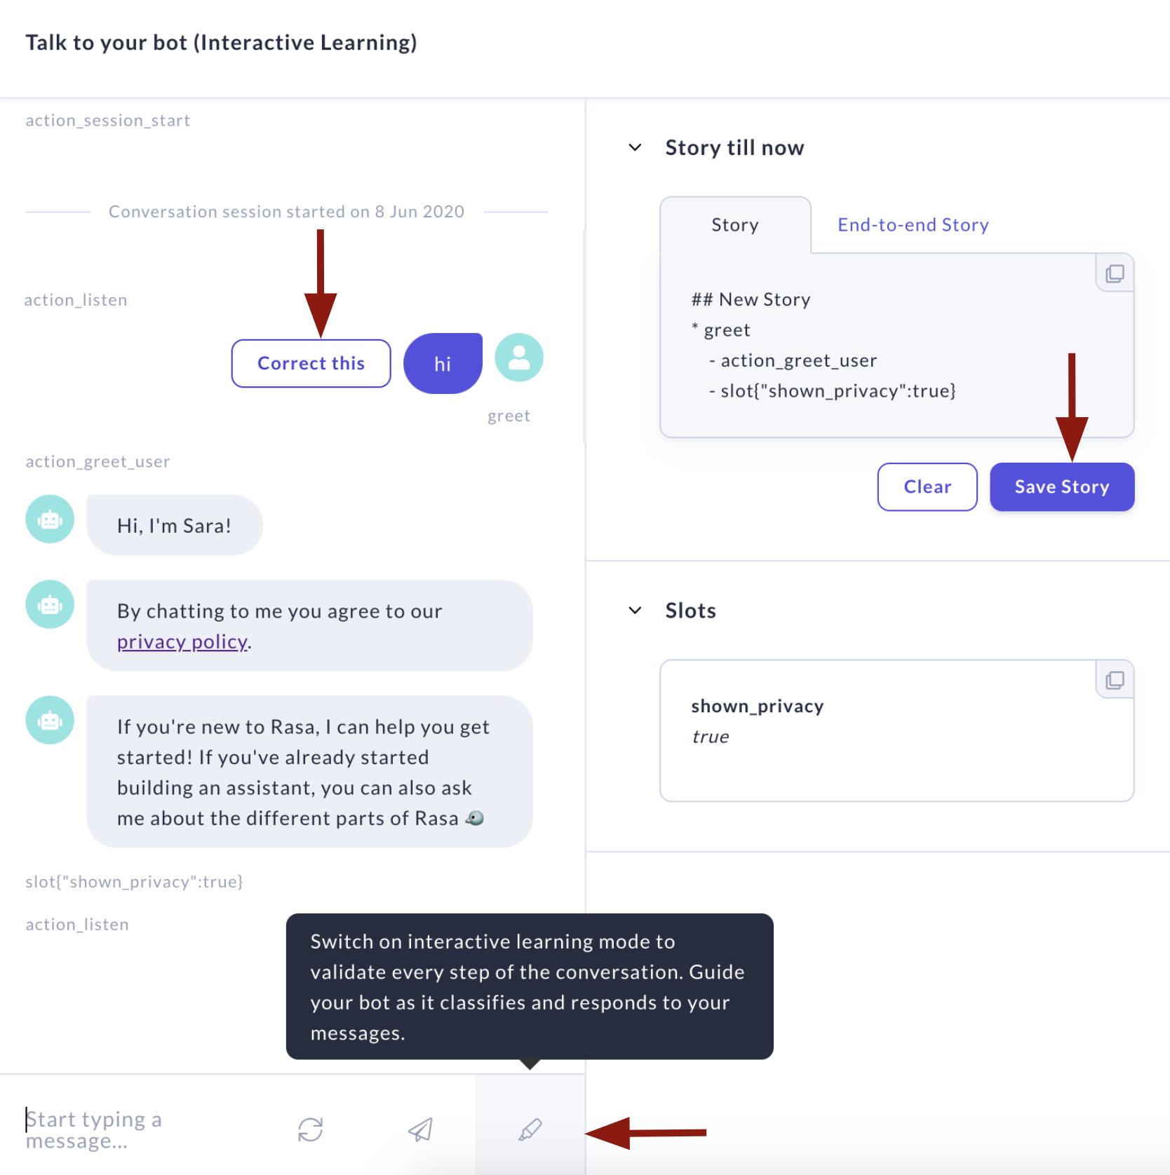This screenshot has width=1170, height=1175.
Task: Click the 'hi' user chat bubble
Action: click(442, 363)
